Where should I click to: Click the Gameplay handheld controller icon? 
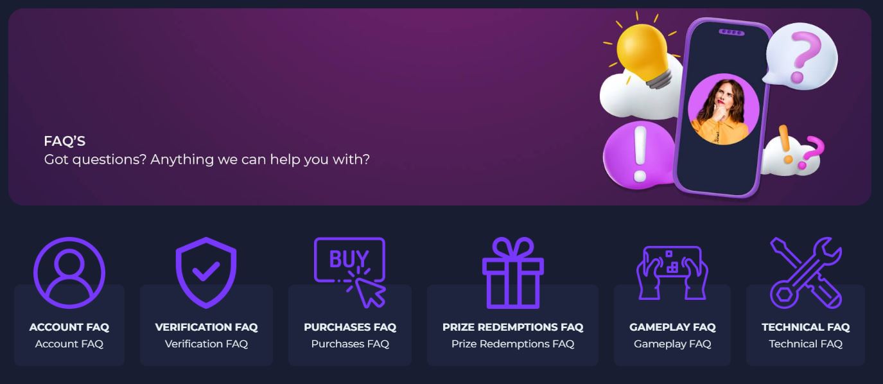(672, 273)
